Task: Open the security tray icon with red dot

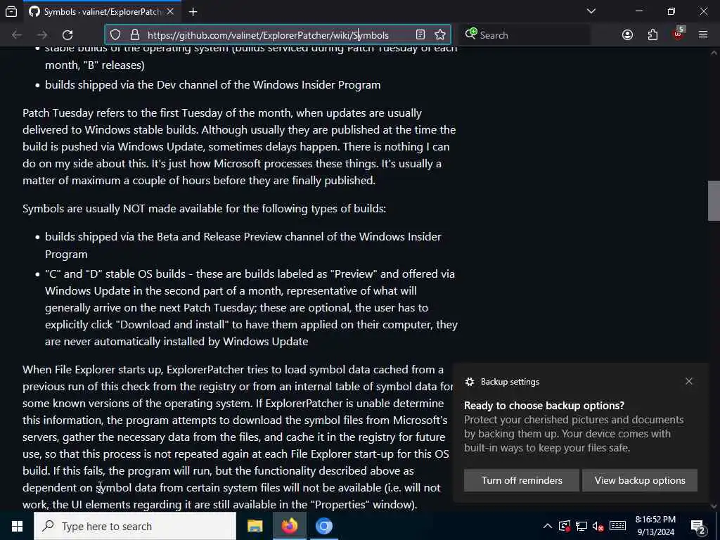Action: [565, 526]
